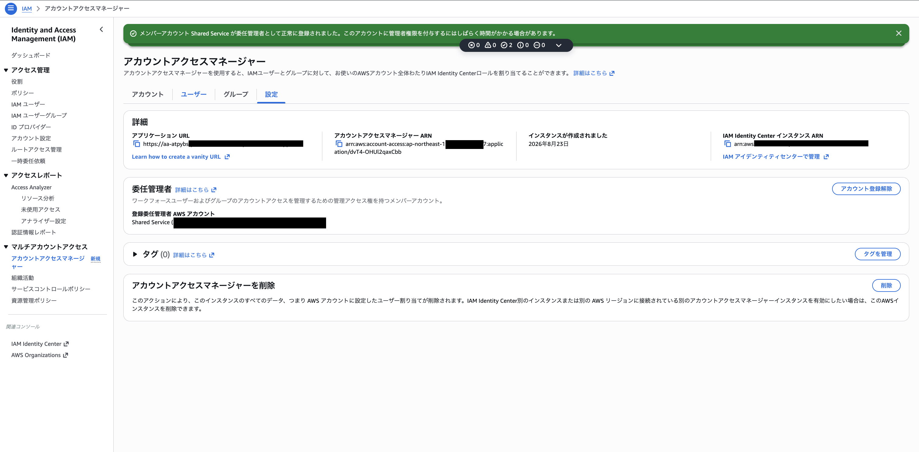Click the Shared Service account name text
919x452 pixels.
(151, 222)
